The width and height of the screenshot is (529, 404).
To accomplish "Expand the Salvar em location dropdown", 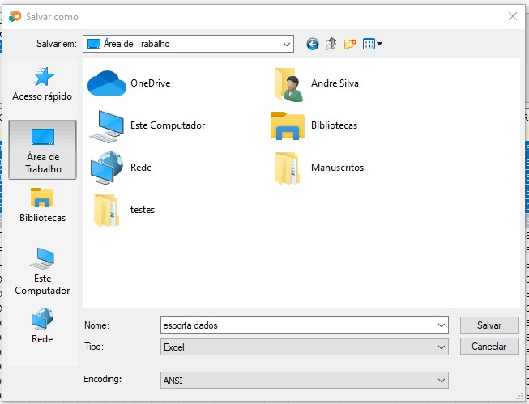I will click(x=287, y=44).
